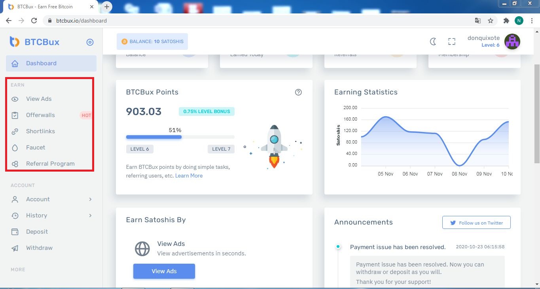Image resolution: width=540 pixels, height=289 pixels.
Task: Click the Account person icon
Action: pos(15,200)
